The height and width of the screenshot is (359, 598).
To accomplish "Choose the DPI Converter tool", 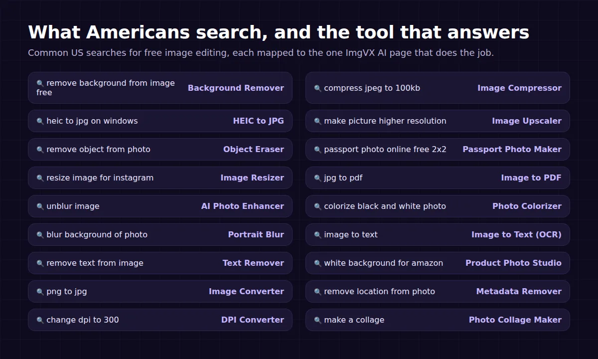I will click(x=253, y=320).
